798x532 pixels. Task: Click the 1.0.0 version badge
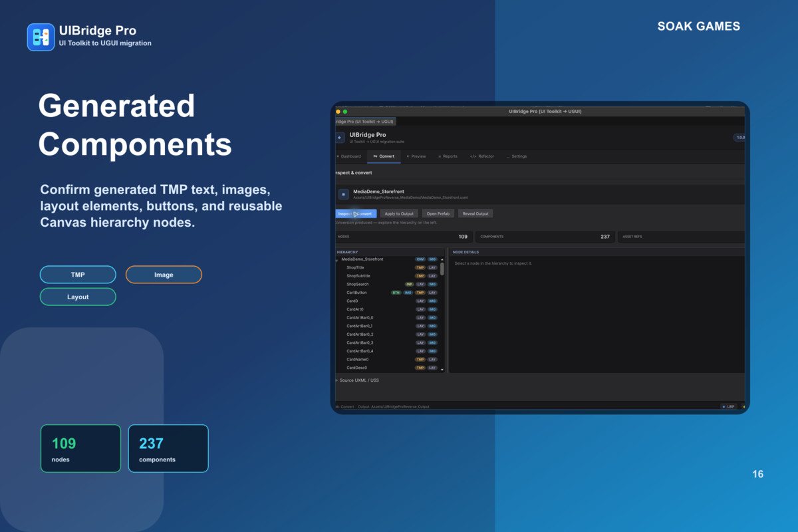(x=739, y=138)
